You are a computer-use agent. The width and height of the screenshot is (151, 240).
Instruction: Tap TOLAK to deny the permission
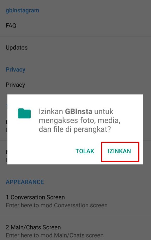tap(85, 151)
